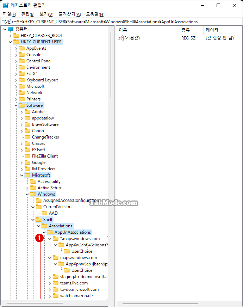
Task: Click the ESTsoft folder icon
Action: coord(27,149)
